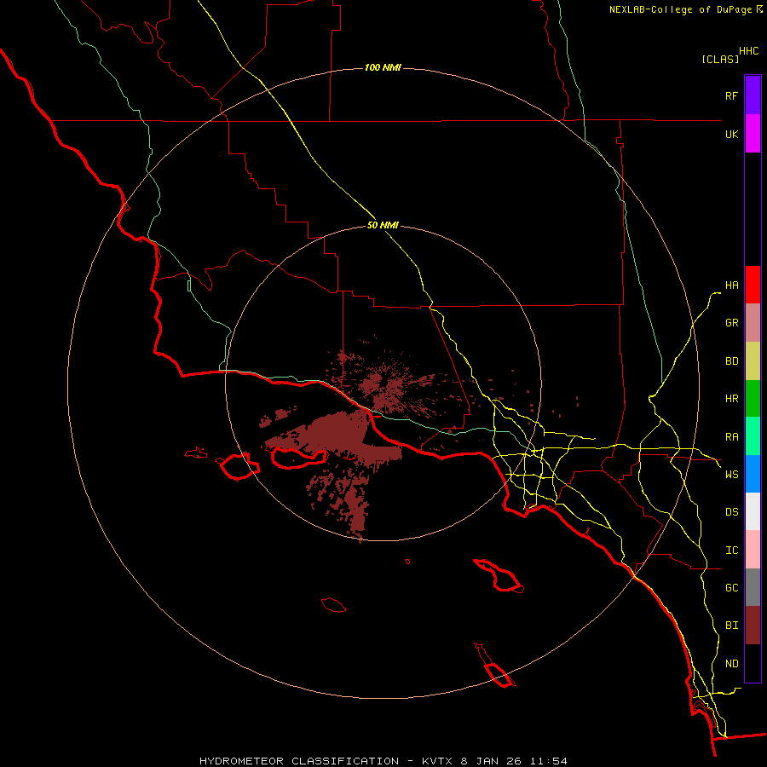Click the HR legend label
The image size is (767, 767).
731,399
